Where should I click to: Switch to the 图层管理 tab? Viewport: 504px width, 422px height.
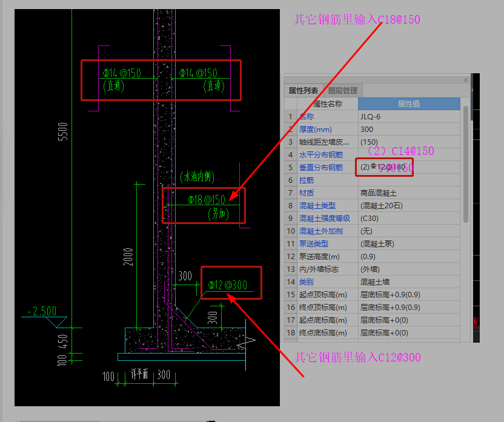(343, 91)
